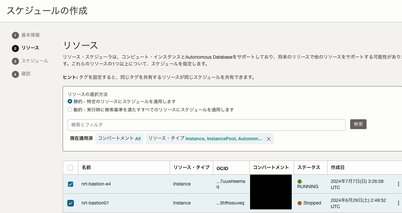Click the step 1 numbered circle icon
Viewport: 402px width, 213px height.
click(15, 35)
